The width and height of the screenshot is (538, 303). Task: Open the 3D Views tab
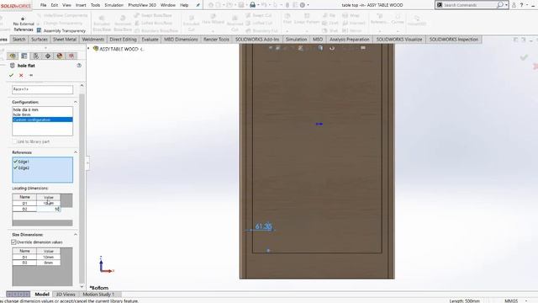[66, 295]
